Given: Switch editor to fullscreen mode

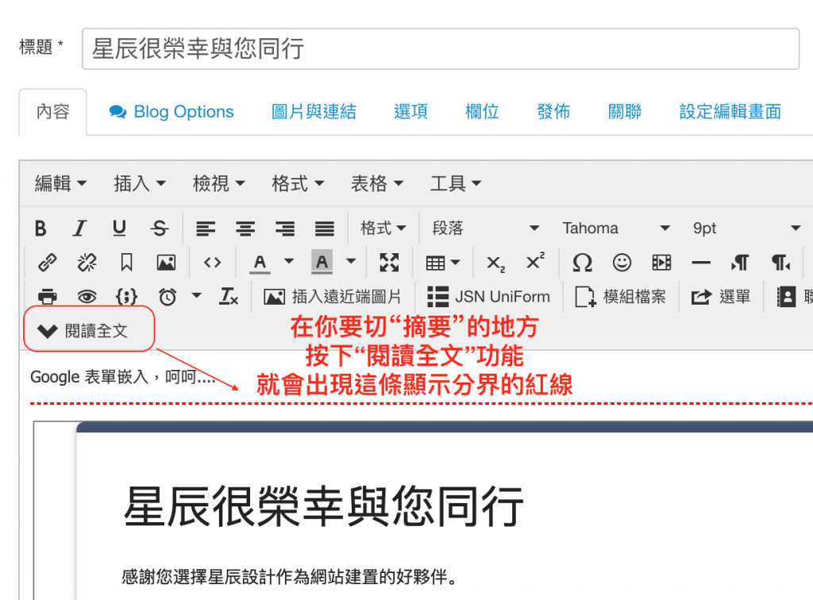Looking at the screenshot, I should pyautogui.click(x=389, y=263).
